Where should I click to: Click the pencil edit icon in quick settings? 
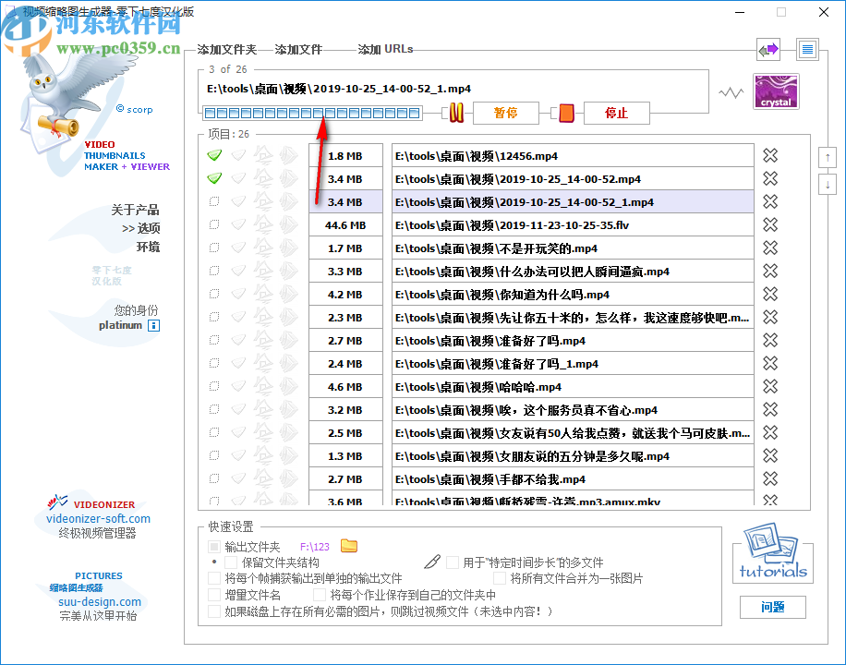[432, 561]
